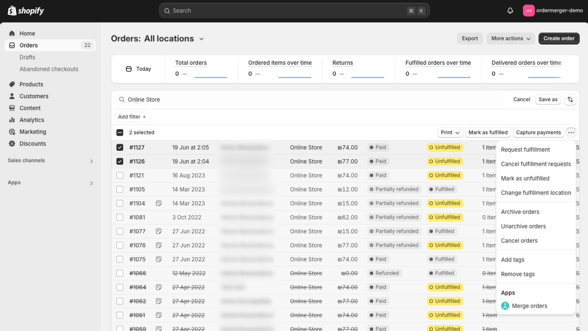Open notifications bell
Screen dimensions: 588x331
tap(510, 11)
